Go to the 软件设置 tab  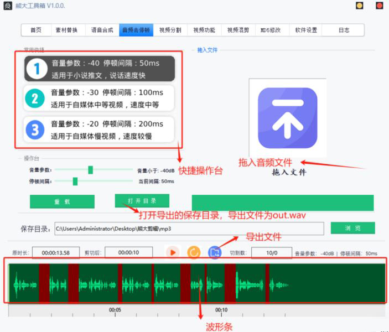pyautogui.click(x=305, y=30)
